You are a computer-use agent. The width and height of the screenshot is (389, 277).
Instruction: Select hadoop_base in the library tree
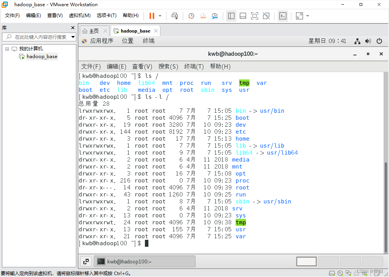[42, 57]
